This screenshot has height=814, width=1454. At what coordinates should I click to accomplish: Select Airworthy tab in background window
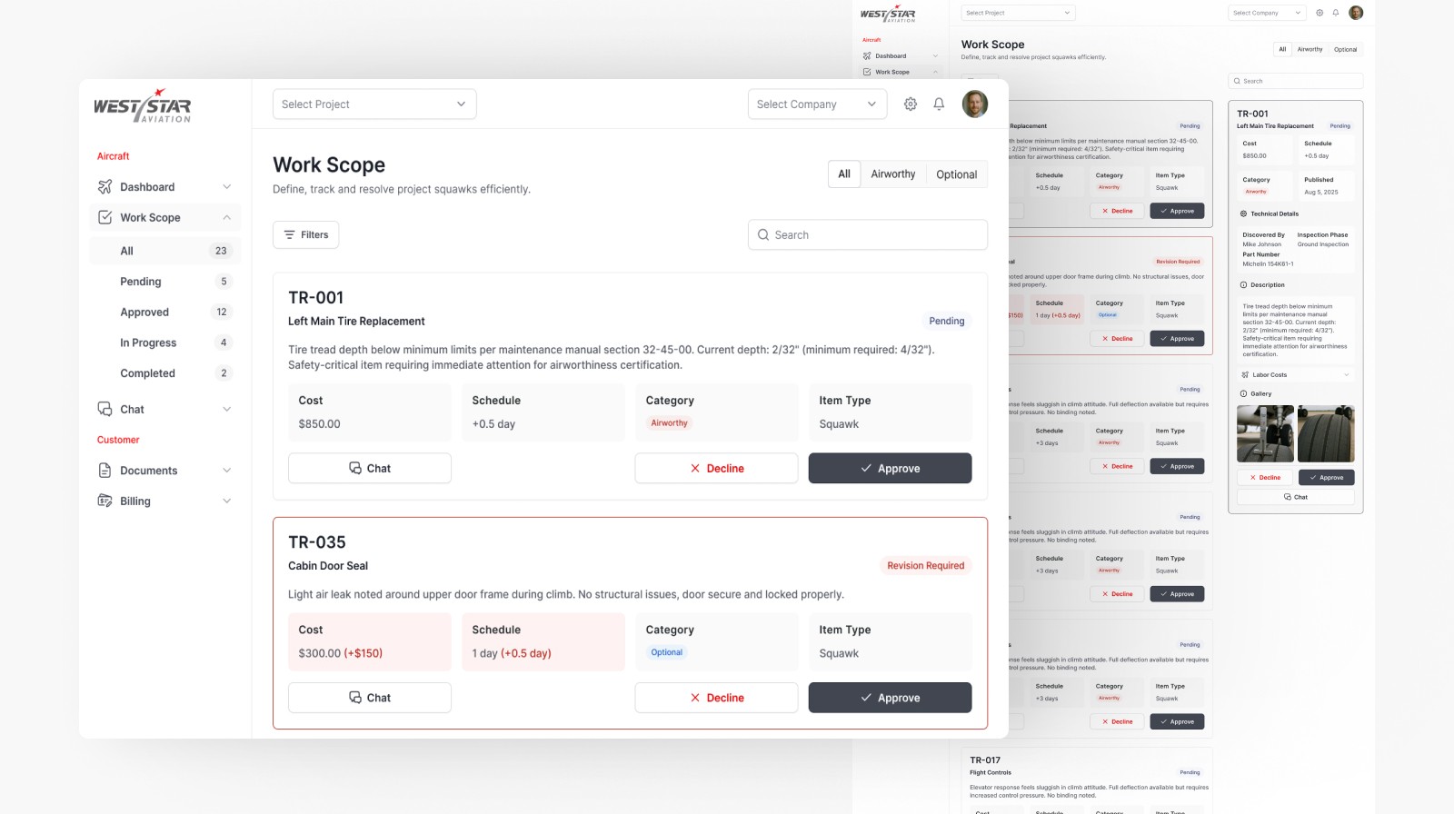coord(1310,49)
